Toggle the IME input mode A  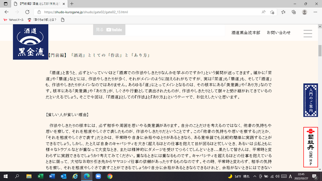coord(290,176)
